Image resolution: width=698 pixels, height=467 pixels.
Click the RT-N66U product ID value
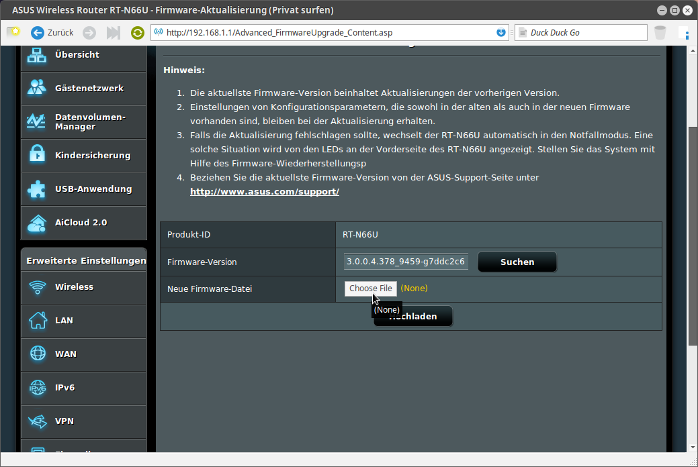360,234
